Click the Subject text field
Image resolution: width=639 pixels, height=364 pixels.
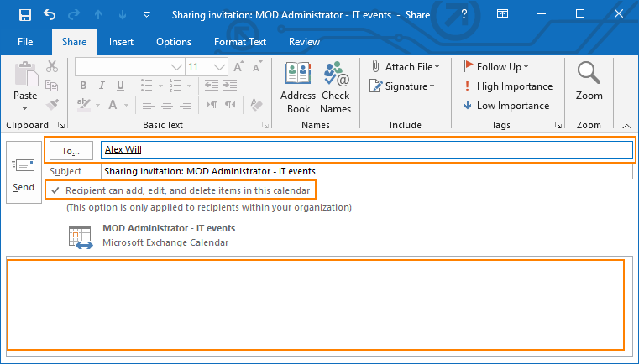(x=367, y=171)
